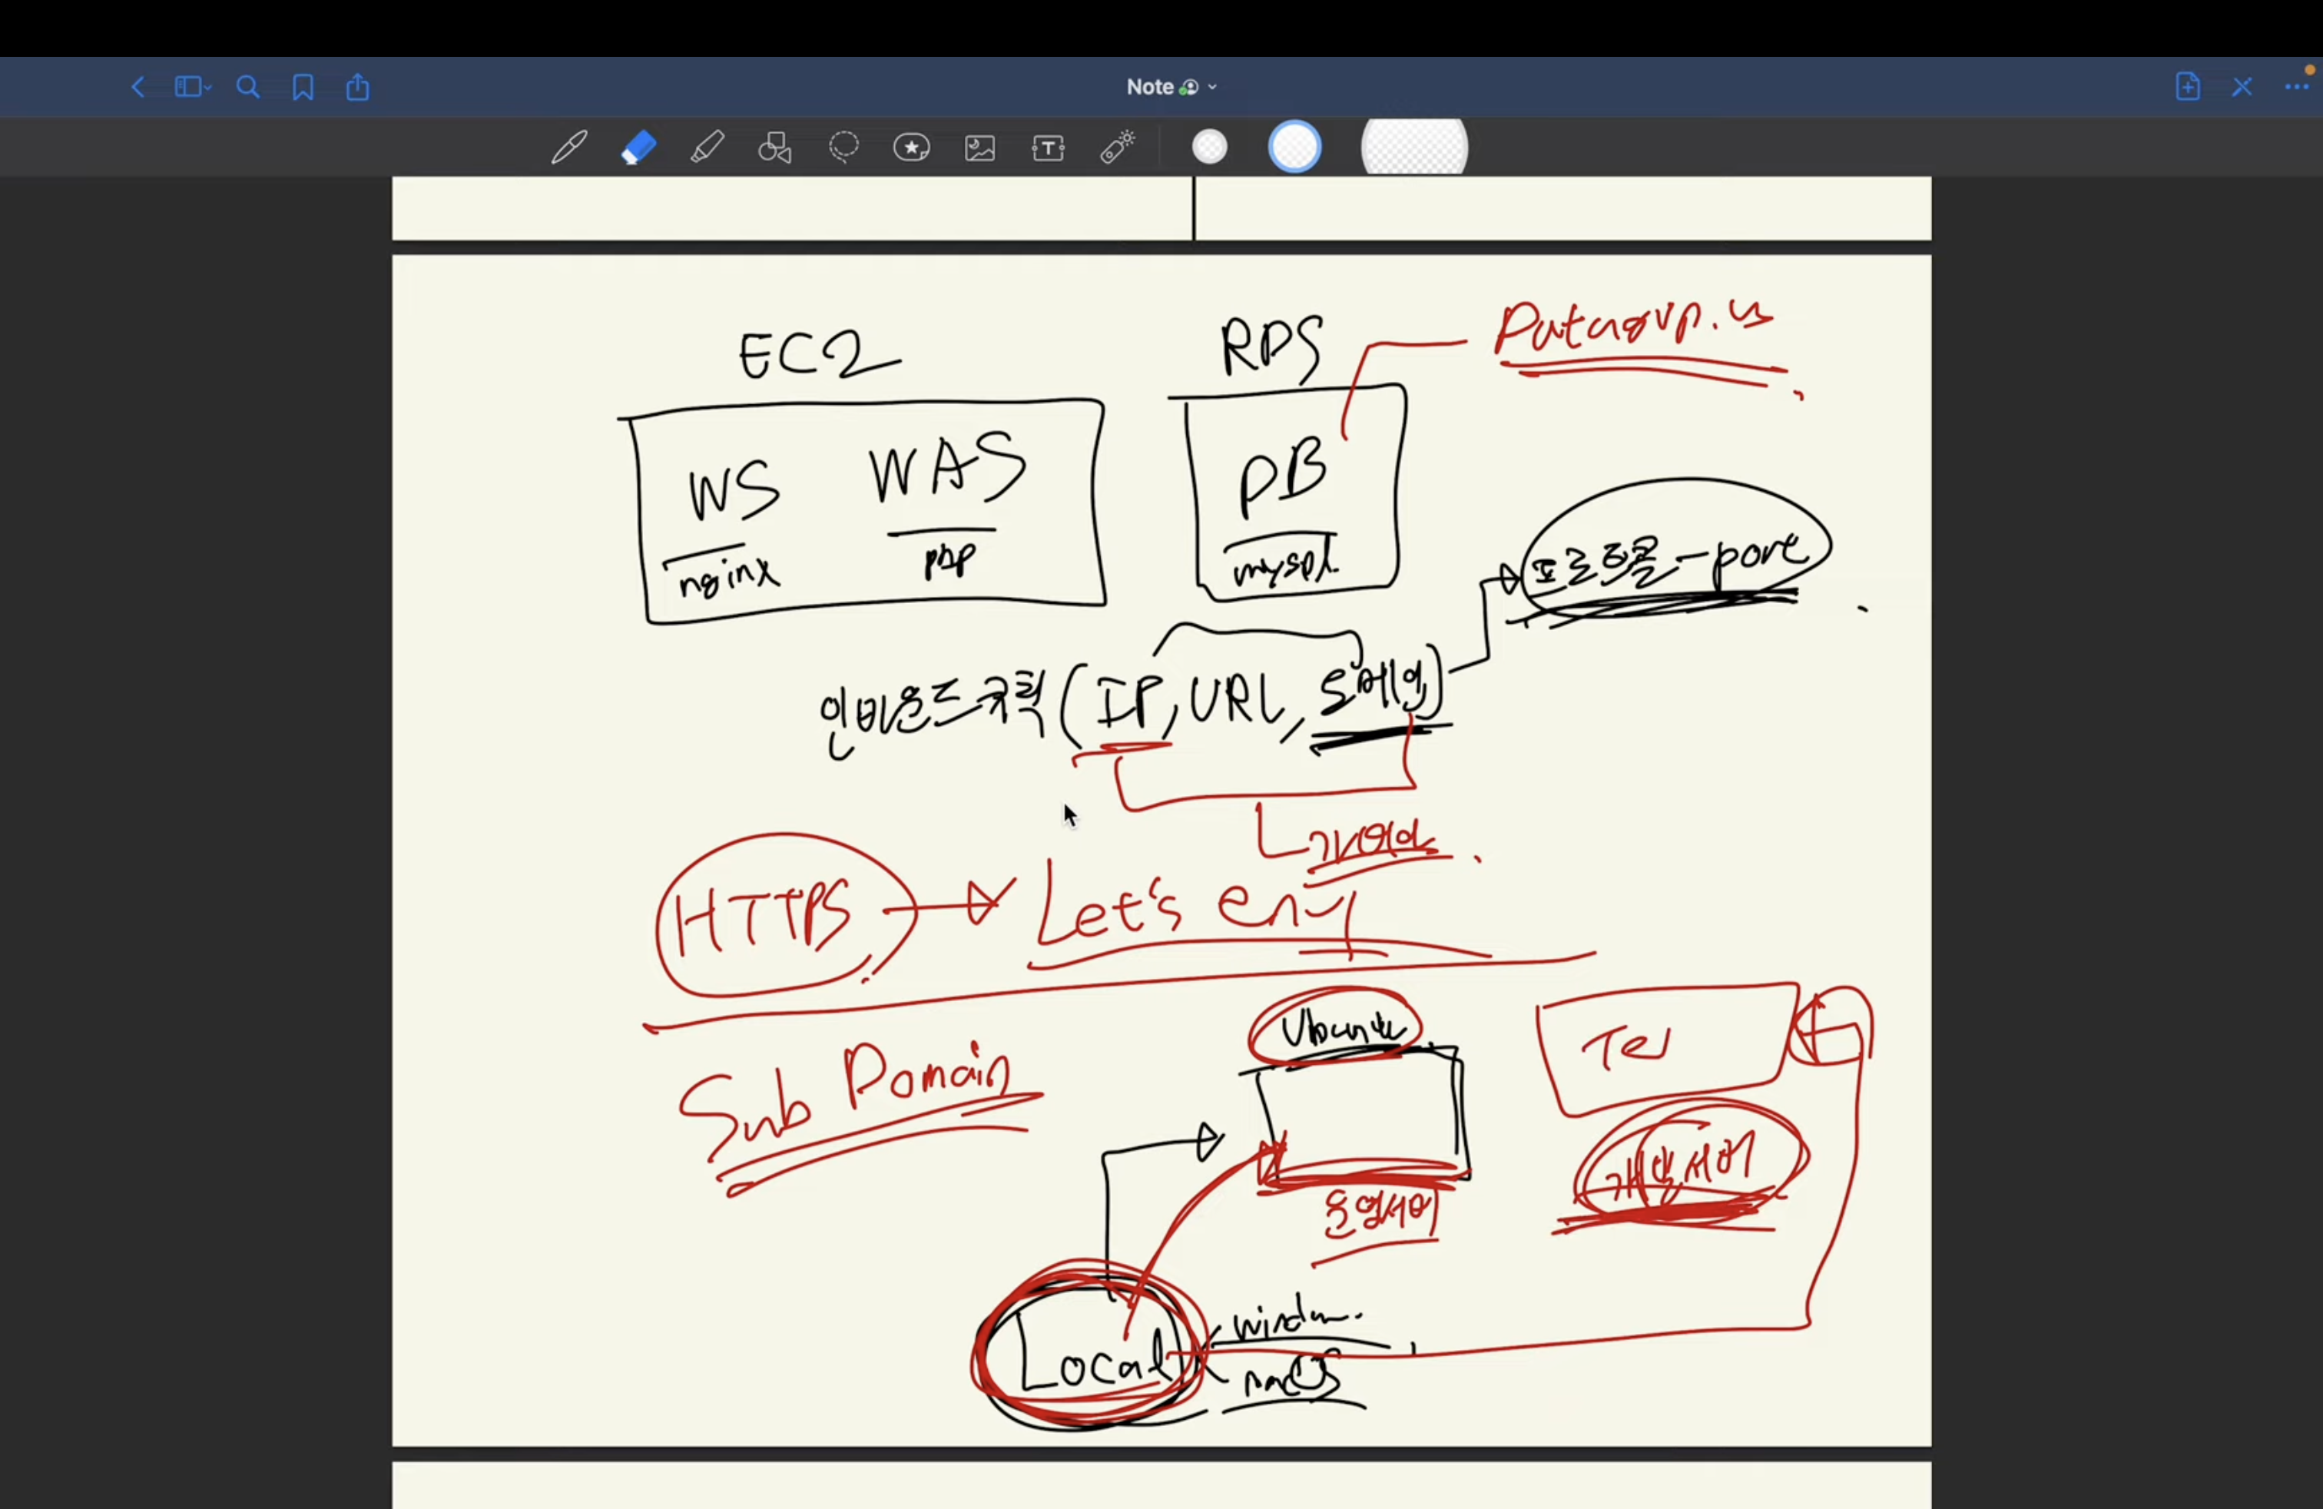Choose the small eraser size

coord(1209,148)
